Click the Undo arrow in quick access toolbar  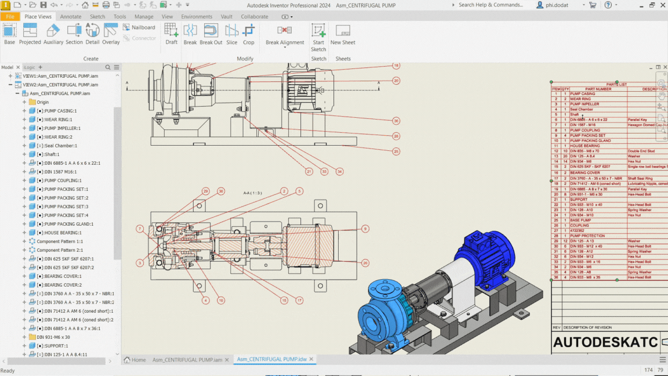pos(54,5)
